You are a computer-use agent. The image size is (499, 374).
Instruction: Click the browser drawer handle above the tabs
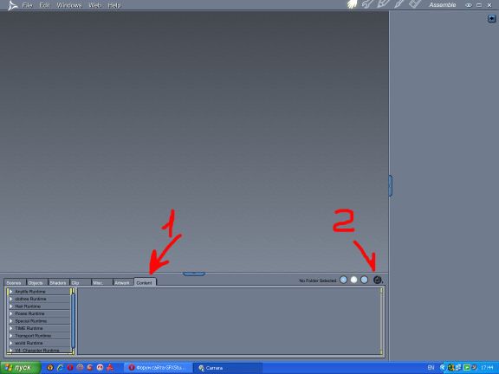pos(194,274)
